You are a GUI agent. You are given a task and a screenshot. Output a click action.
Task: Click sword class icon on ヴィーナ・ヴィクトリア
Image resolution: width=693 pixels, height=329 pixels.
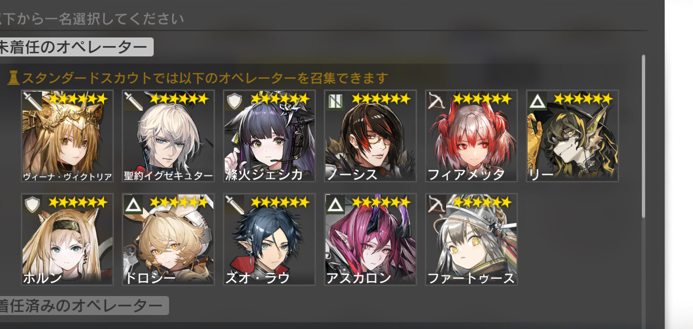point(33,101)
